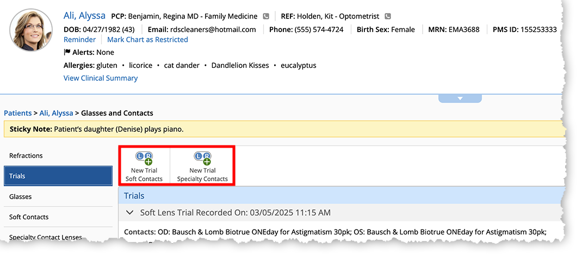
Task: Select Glasses in the sidebar
Action: click(x=58, y=196)
